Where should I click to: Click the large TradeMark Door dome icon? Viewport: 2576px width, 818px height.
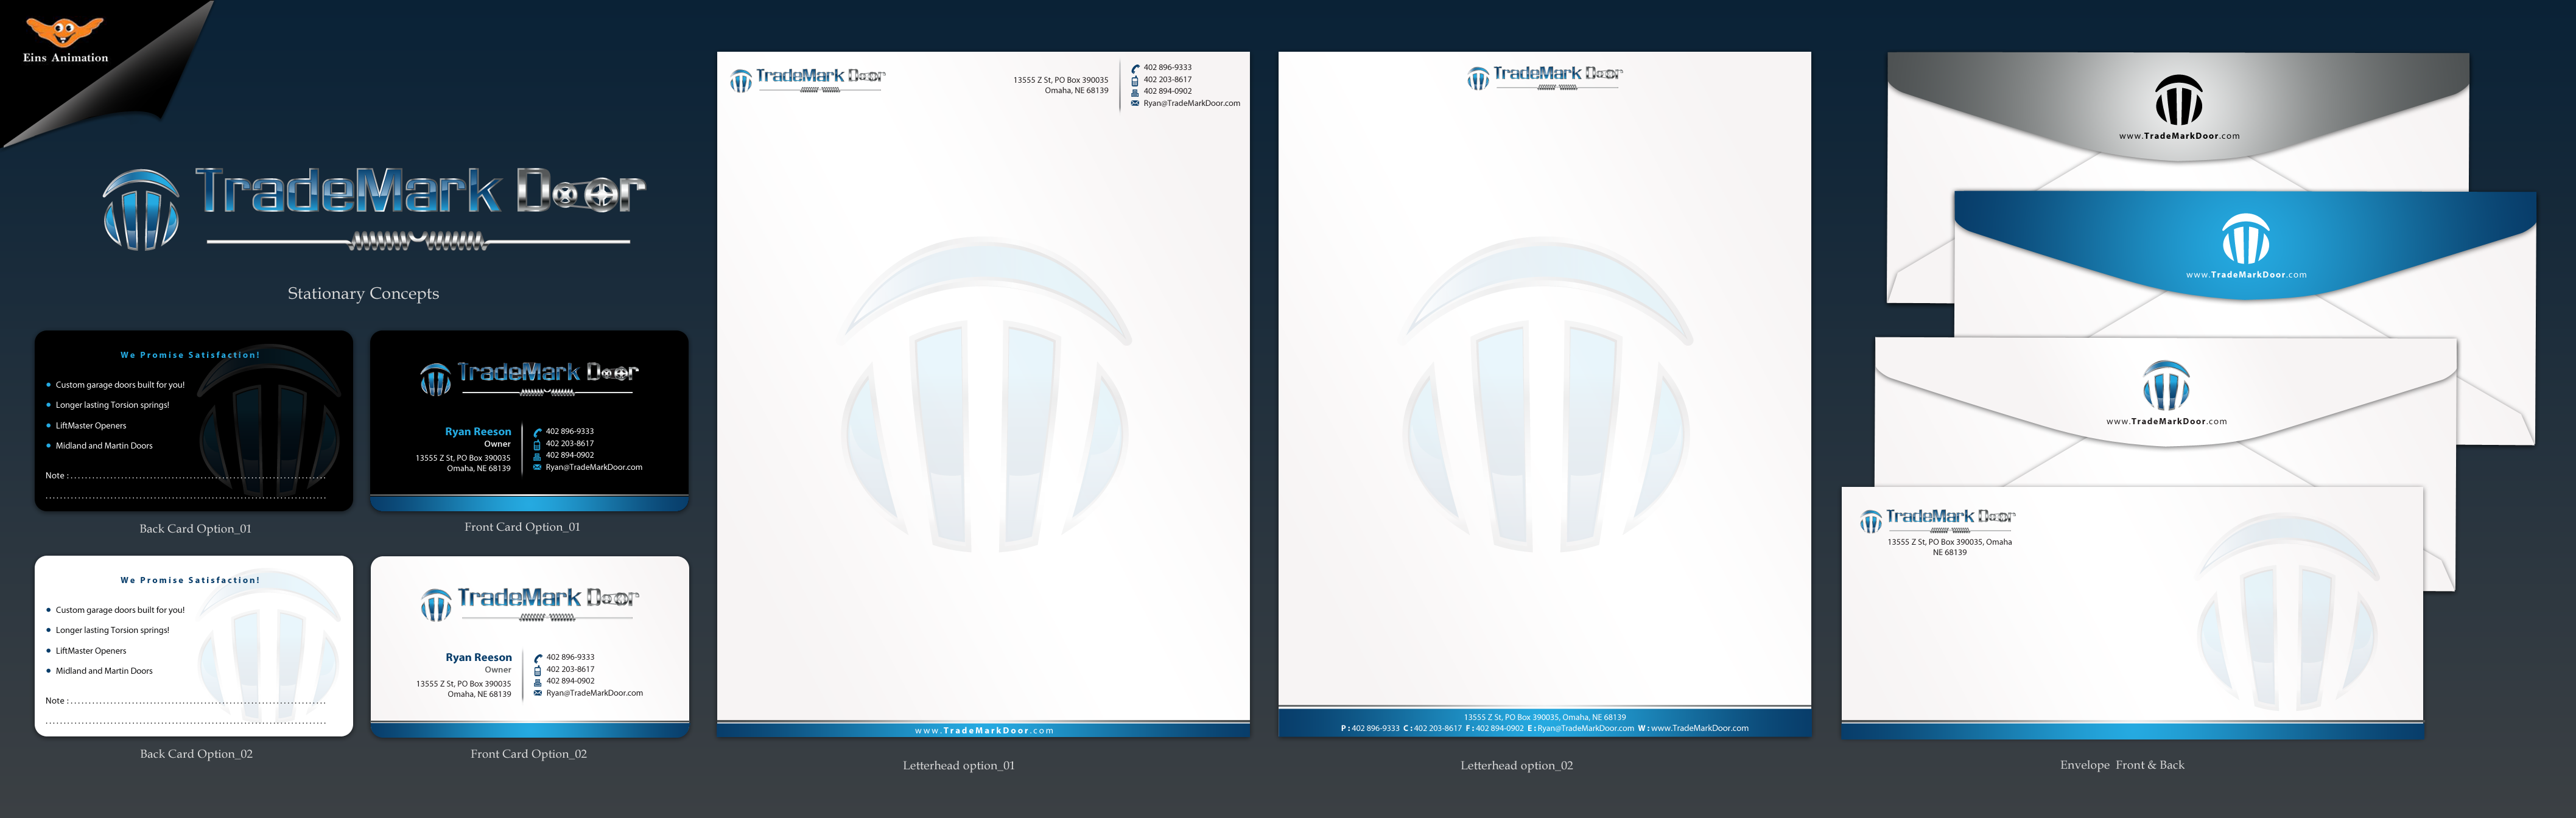(x=141, y=210)
